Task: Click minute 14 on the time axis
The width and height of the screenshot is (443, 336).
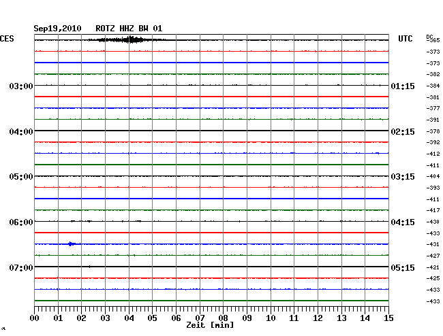Action: [365, 318]
